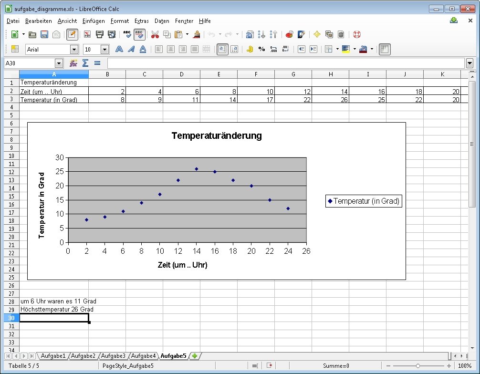480x374 pixels.
Task: Select the Format Paintbrush tool
Action: [196, 34]
